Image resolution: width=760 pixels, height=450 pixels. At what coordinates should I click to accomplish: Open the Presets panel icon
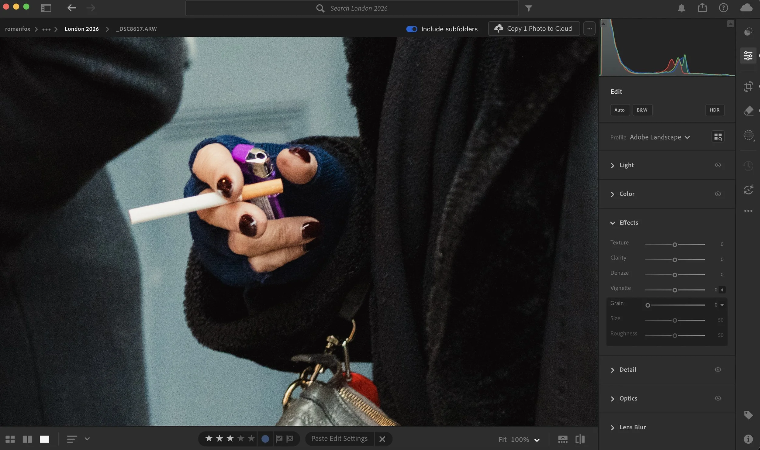pyautogui.click(x=748, y=32)
